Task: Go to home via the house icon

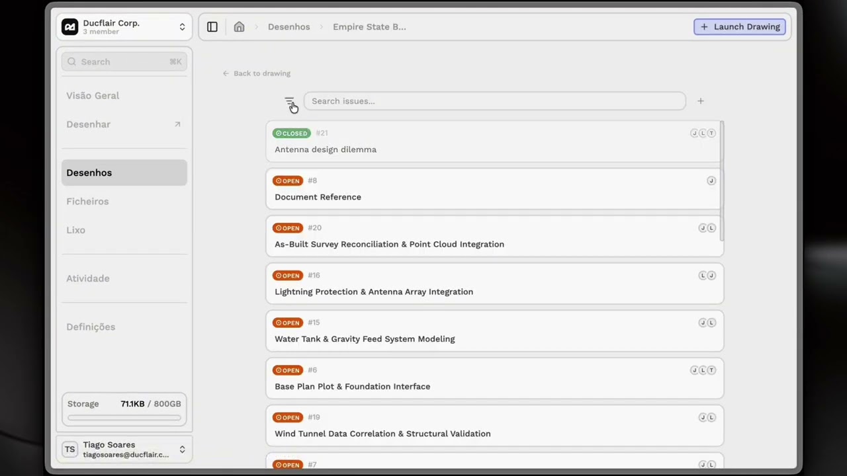Action: (239, 27)
